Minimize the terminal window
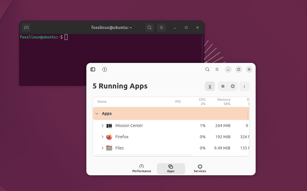This screenshot has height=191, width=307. click(175, 28)
